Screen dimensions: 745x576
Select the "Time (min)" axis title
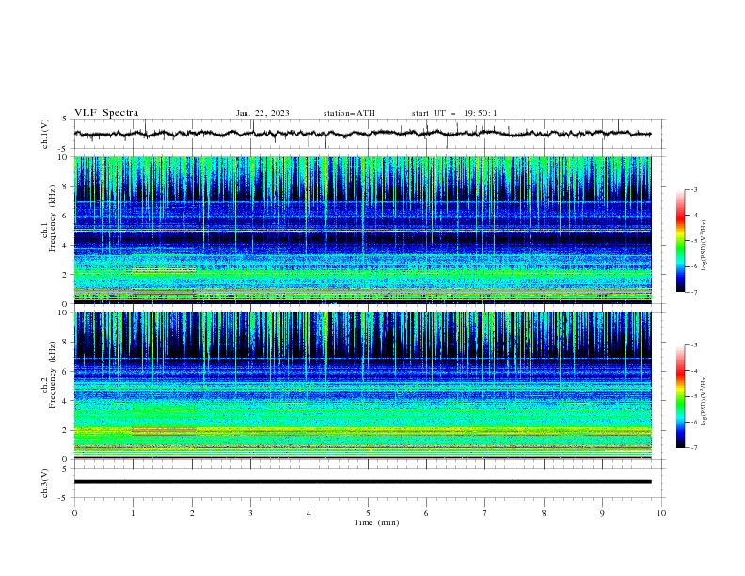[x=376, y=522]
